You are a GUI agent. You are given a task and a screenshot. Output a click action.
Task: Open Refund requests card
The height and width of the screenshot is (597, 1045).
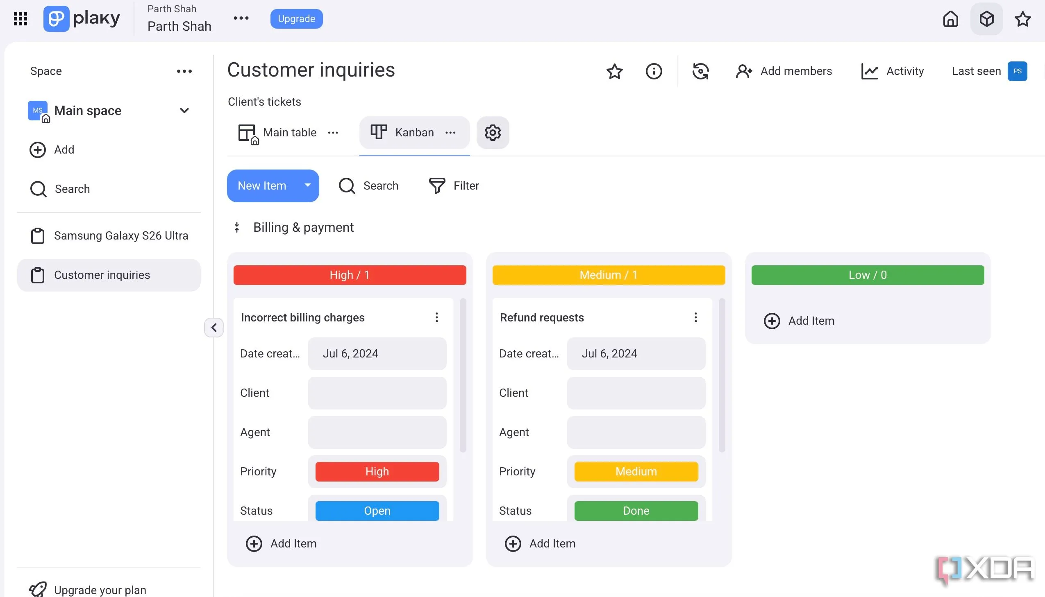coord(542,318)
